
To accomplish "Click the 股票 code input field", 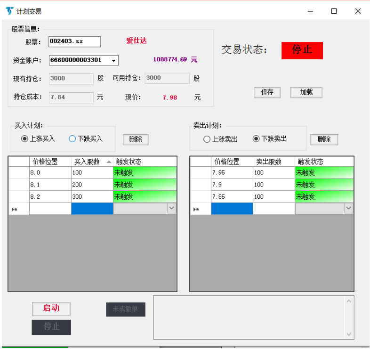I will [74, 41].
